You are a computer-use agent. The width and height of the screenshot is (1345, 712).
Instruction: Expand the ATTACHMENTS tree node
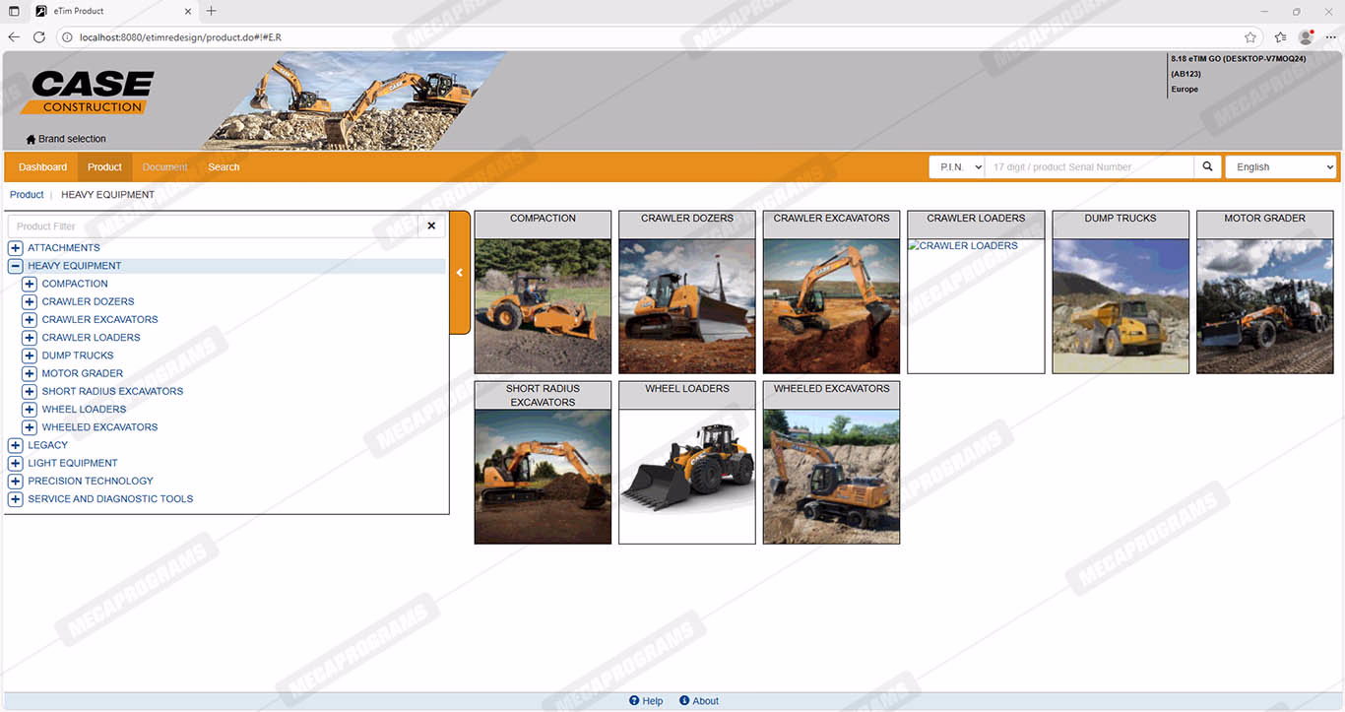click(16, 248)
